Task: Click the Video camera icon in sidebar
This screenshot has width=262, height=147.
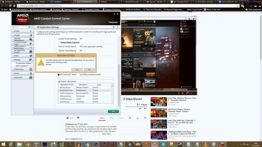Action: point(31,56)
